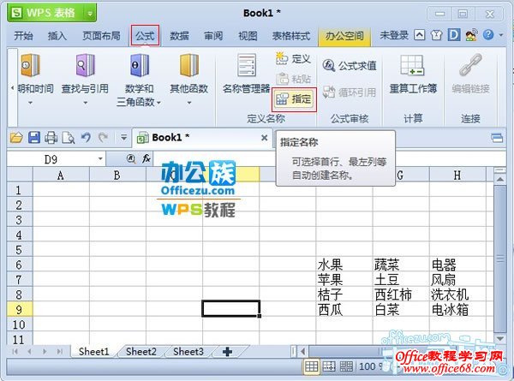Select the 公式 tab
This screenshot has height=381, width=514.
145,35
